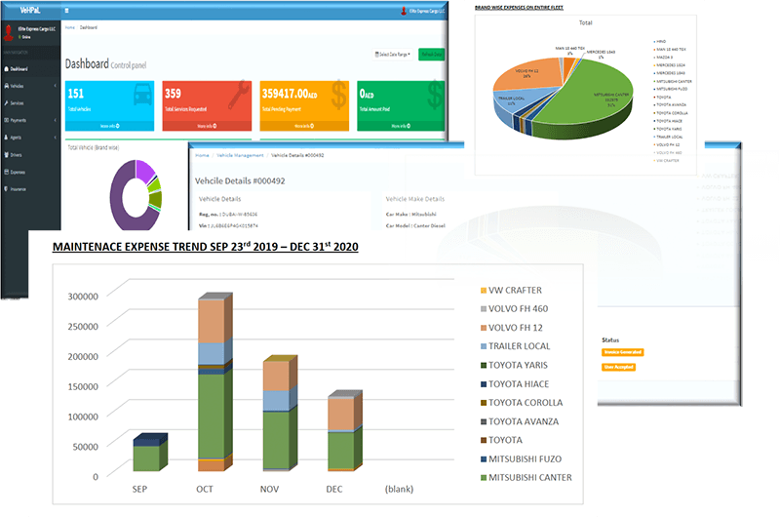Click the MITSUBISHI FUZO legend swatch in bar chart
Image resolution: width=780 pixels, height=517 pixels.
(x=484, y=459)
